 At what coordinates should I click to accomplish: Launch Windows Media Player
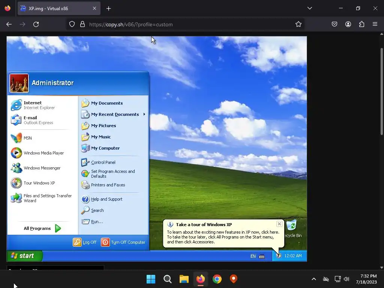point(37,153)
